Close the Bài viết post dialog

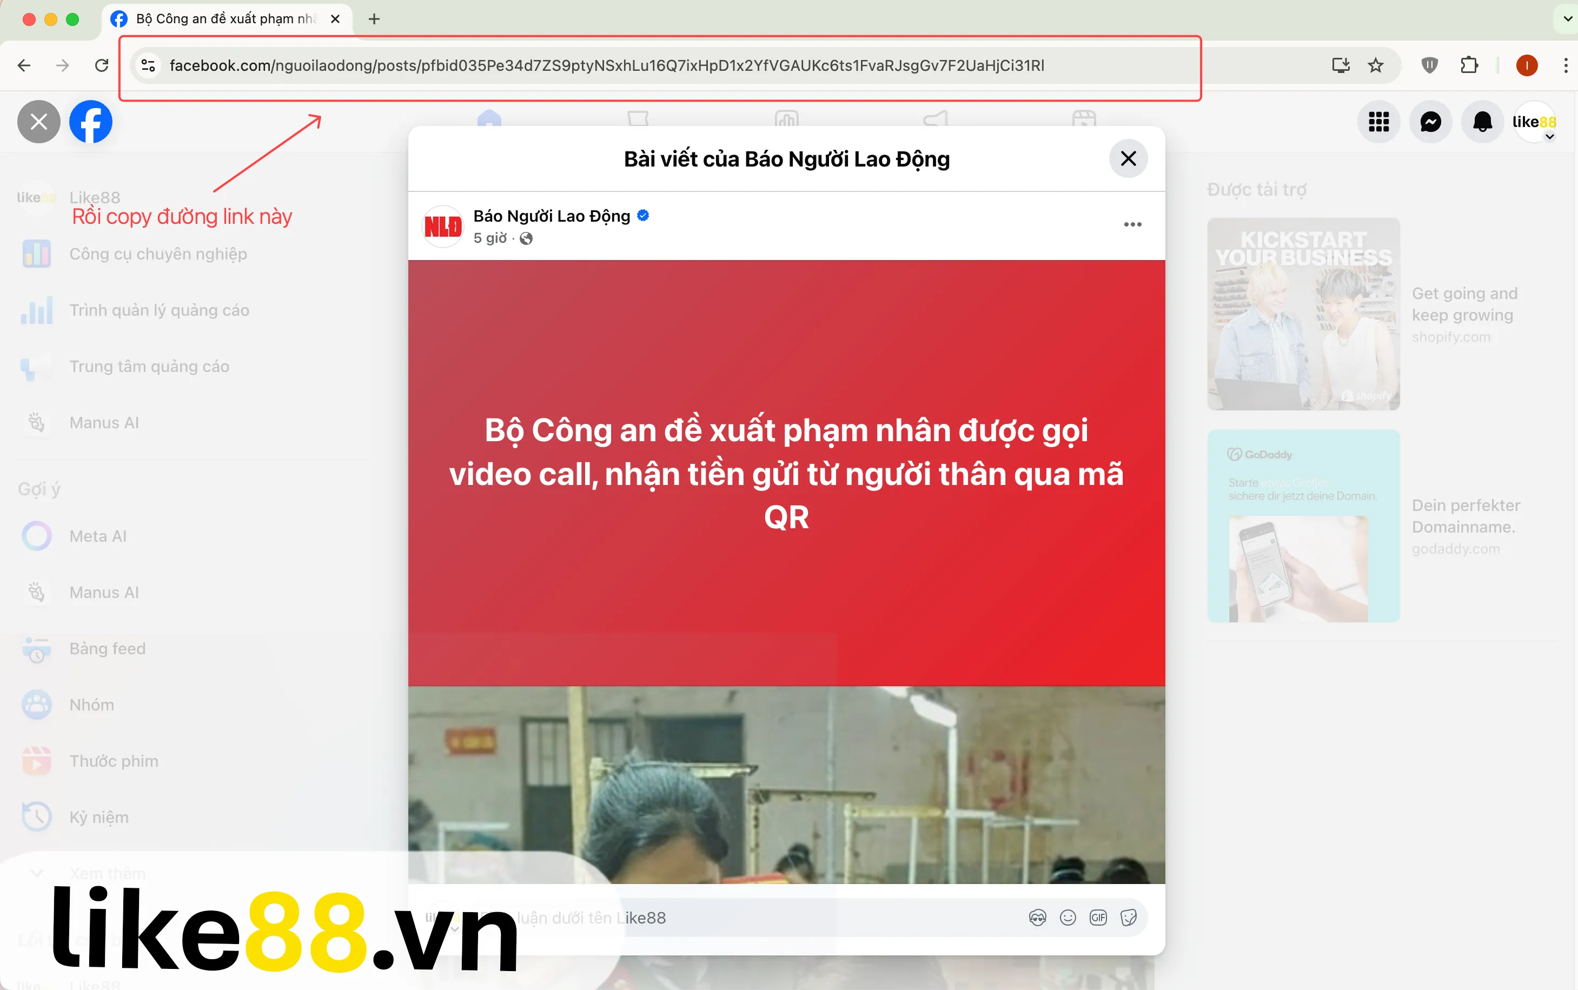[1128, 158]
